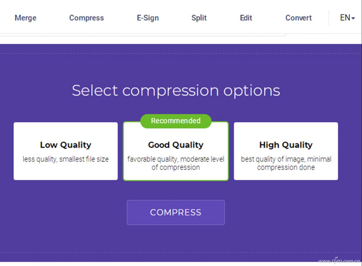
Task: Select Split in the top navigation
Action: pyautogui.click(x=199, y=18)
